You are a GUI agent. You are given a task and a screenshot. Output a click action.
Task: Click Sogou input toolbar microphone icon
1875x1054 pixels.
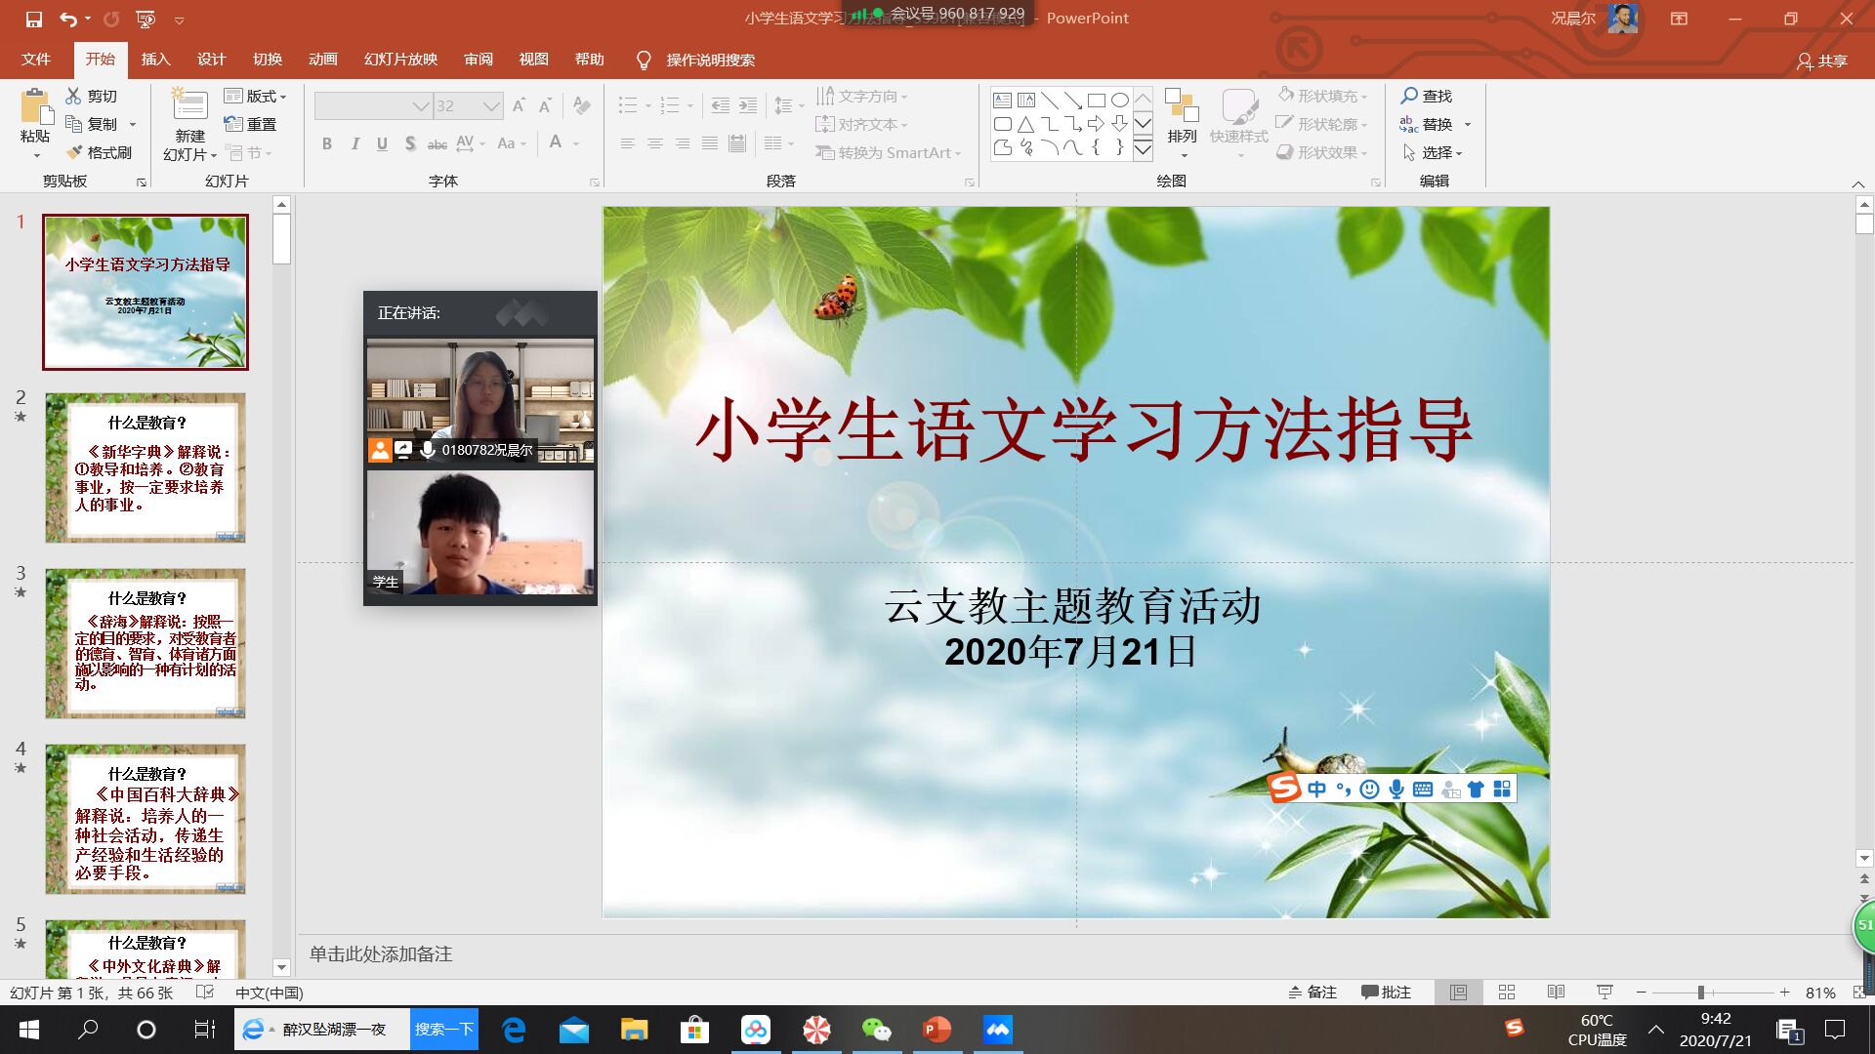click(1396, 789)
